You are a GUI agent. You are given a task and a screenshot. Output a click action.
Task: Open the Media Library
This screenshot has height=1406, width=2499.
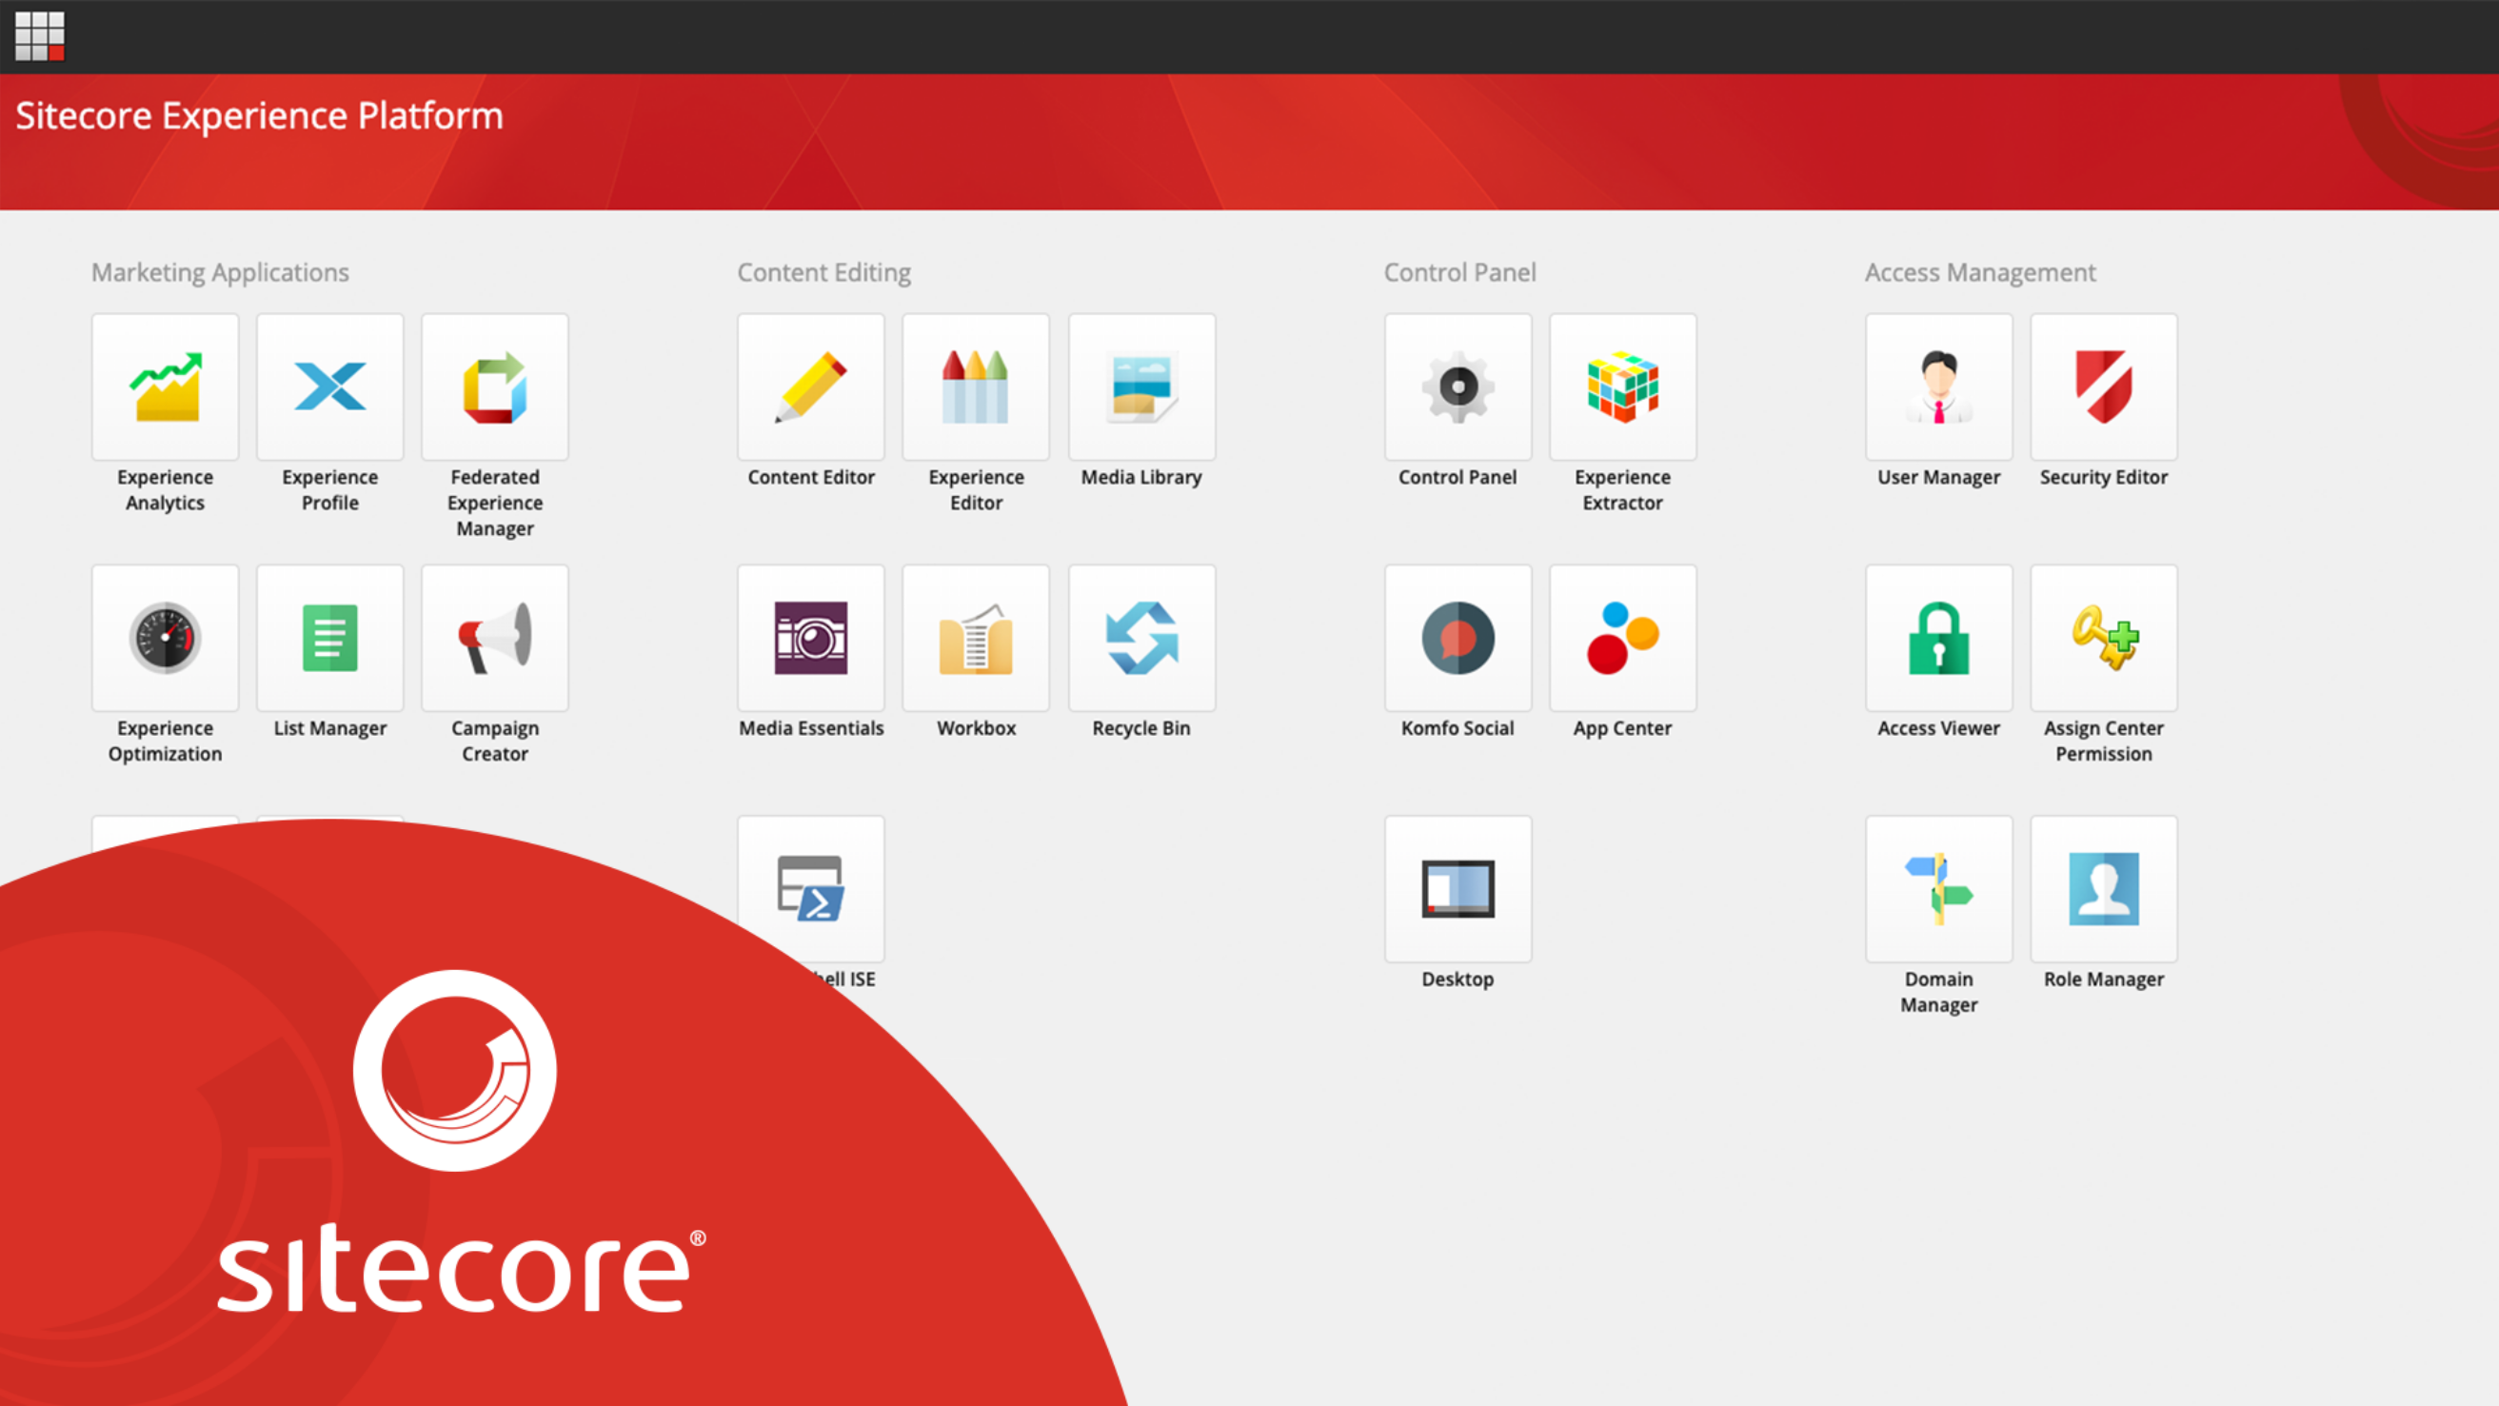click(1141, 387)
